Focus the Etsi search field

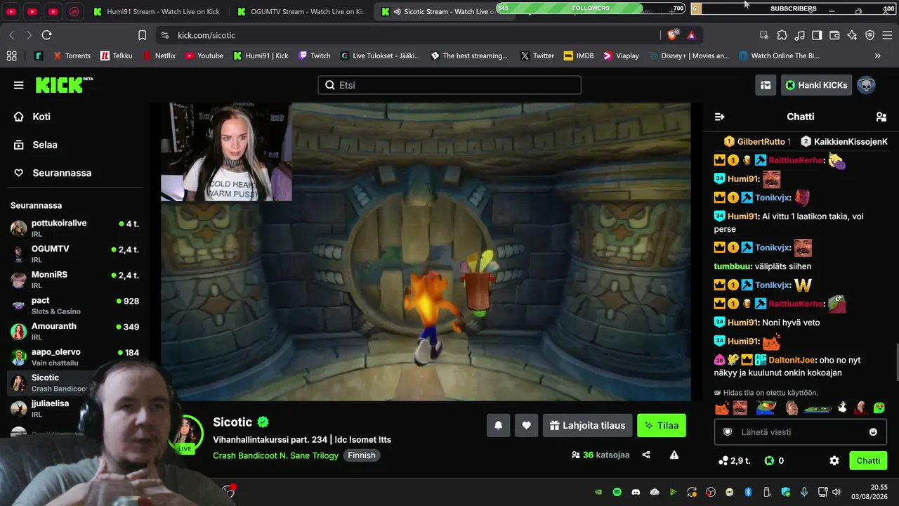tap(449, 85)
